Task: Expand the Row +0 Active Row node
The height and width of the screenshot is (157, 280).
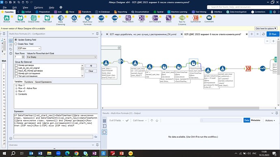Action: click(16, 88)
